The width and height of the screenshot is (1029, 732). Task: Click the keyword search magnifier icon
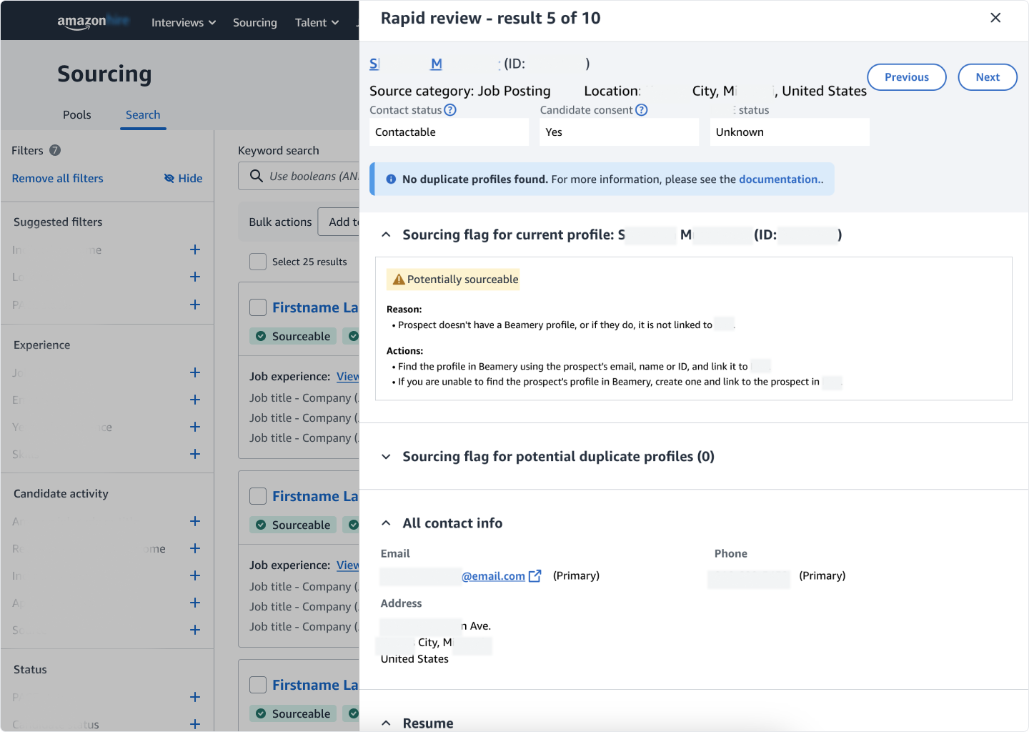[256, 176]
